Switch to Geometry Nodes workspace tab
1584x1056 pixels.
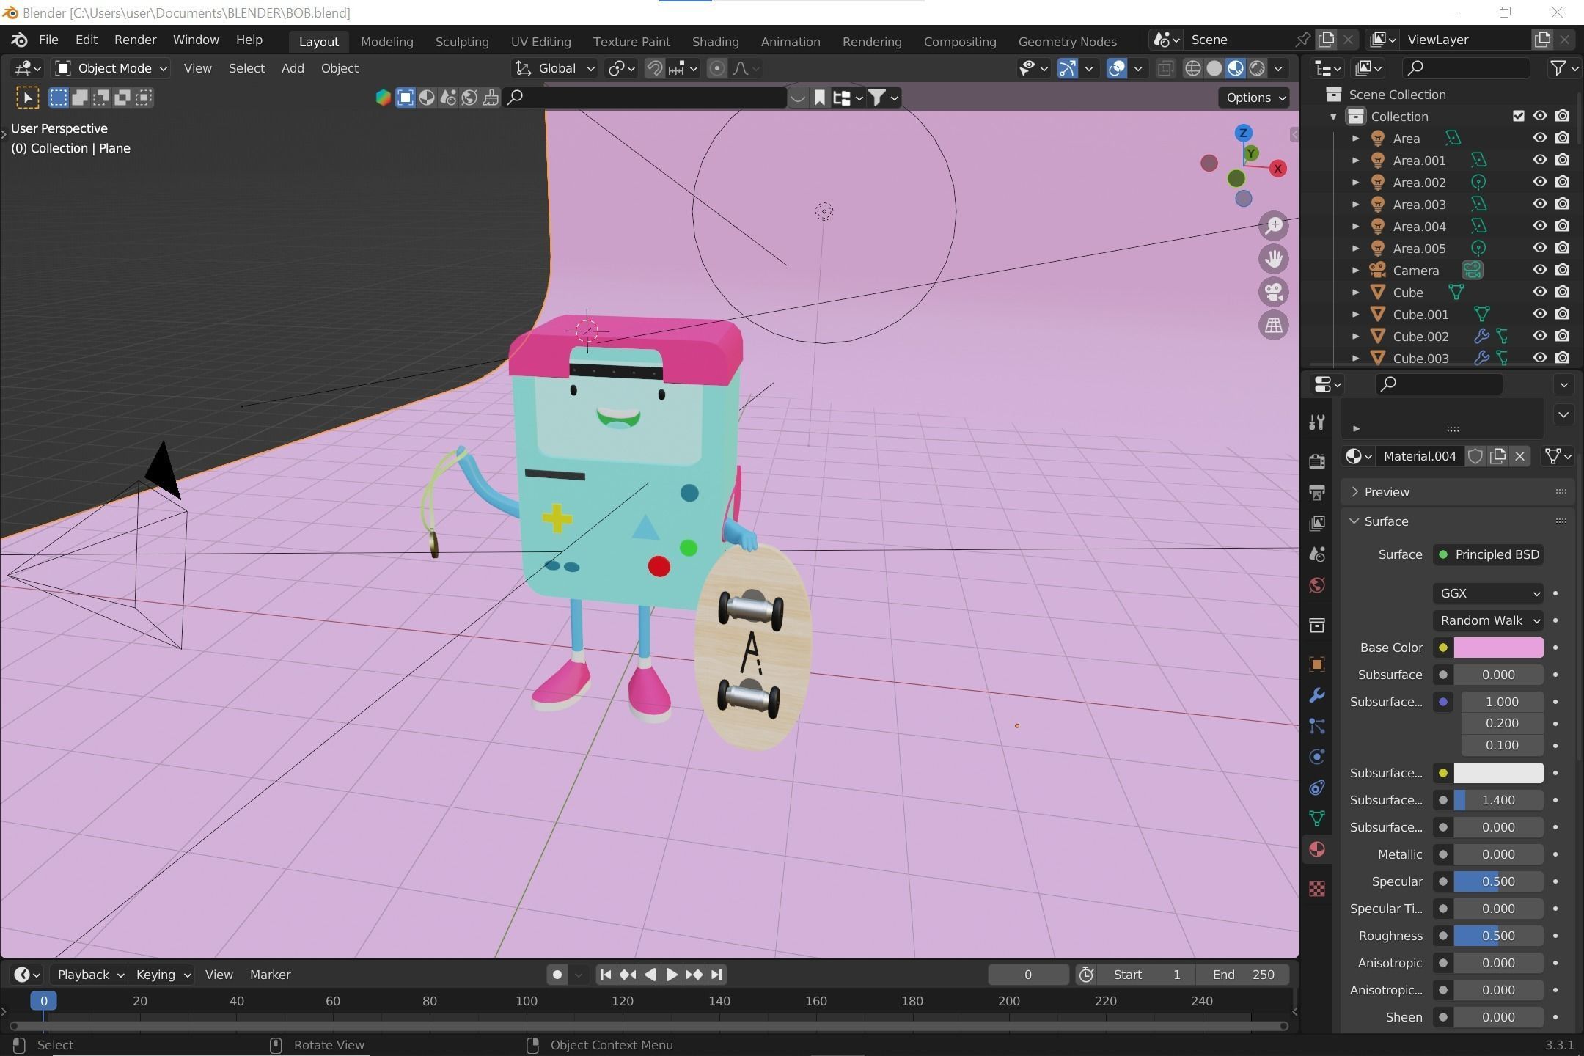[x=1067, y=42]
